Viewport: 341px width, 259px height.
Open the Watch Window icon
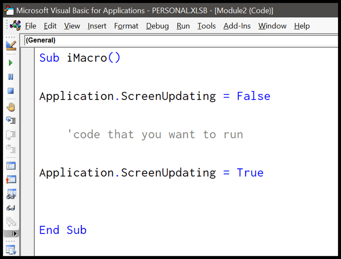coord(11,193)
